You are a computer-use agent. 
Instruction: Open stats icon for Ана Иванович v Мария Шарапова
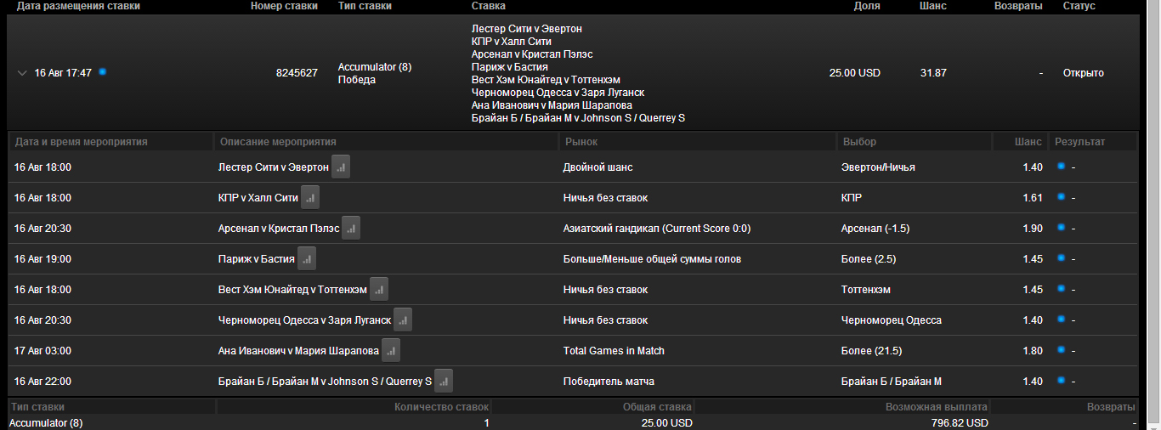(391, 351)
